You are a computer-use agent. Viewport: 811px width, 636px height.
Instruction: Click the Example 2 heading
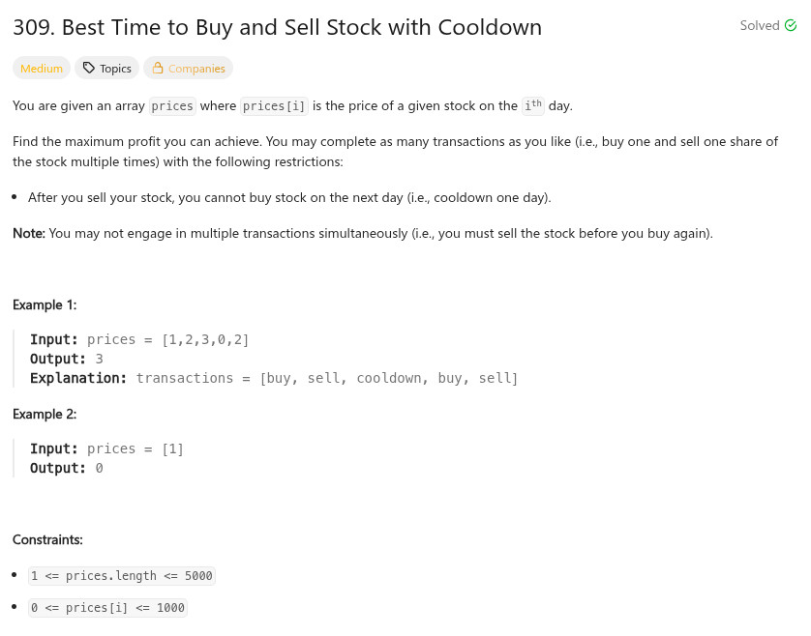pos(45,414)
